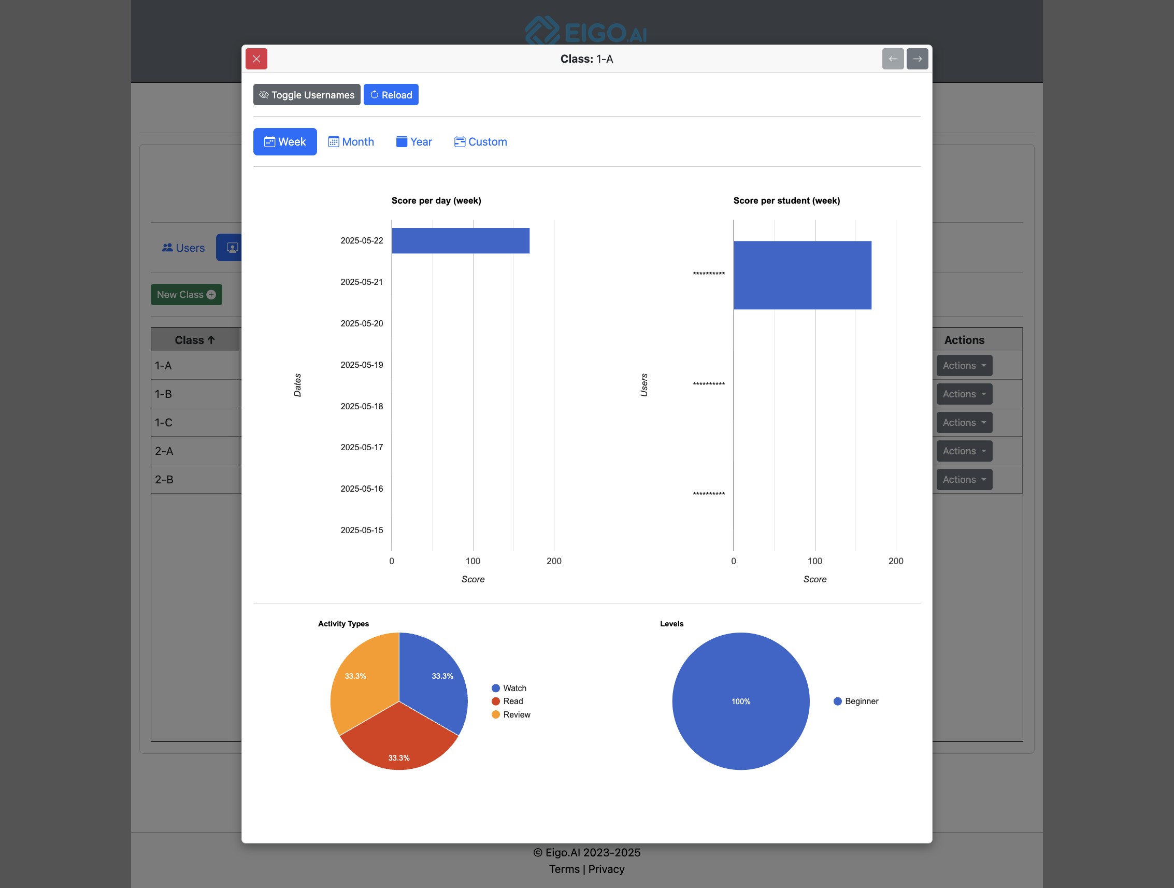The width and height of the screenshot is (1174, 888).
Task: Select class 1-A row in table
Action: 196,366
